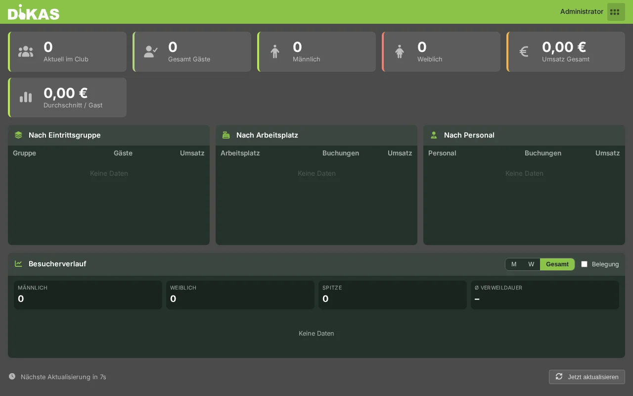Click the SPITZE stat box
633x396 pixels.
coord(393,295)
